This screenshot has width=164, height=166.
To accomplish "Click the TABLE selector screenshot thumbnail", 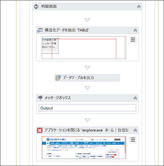I will (84, 47).
